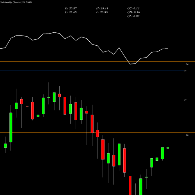This screenshot has height=195, width=195.
Task: Select the 'OH: 0.16' reading
Action: pyautogui.click(x=133, y=12)
